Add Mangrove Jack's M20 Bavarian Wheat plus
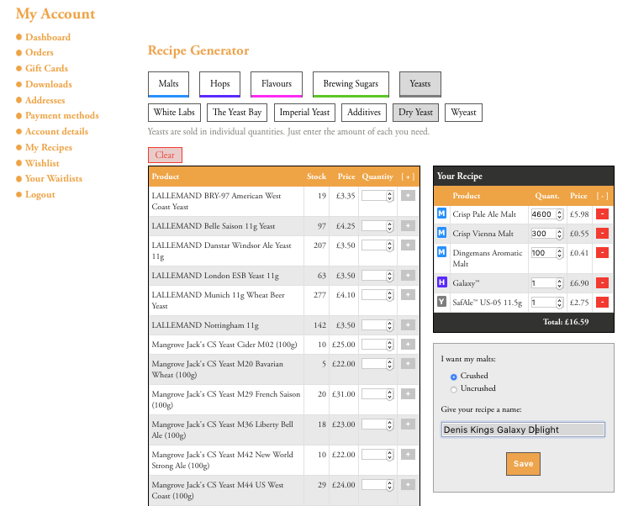The width and height of the screenshot is (628, 506). (x=408, y=364)
